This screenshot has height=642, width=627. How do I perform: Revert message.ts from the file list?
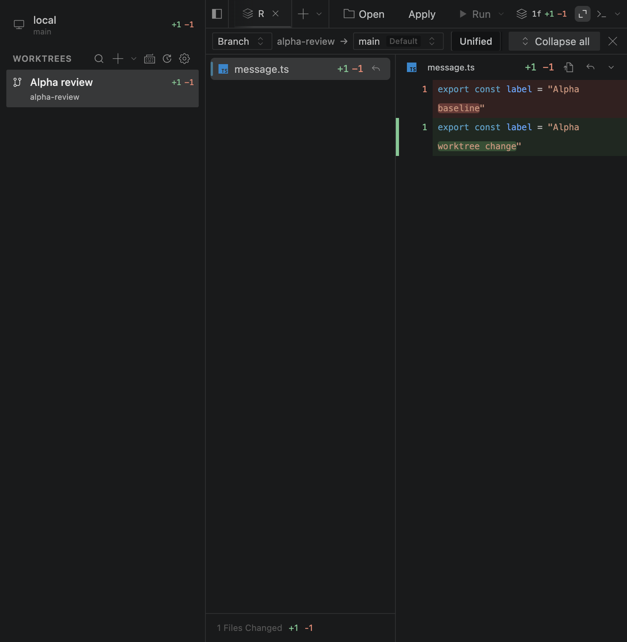point(376,69)
